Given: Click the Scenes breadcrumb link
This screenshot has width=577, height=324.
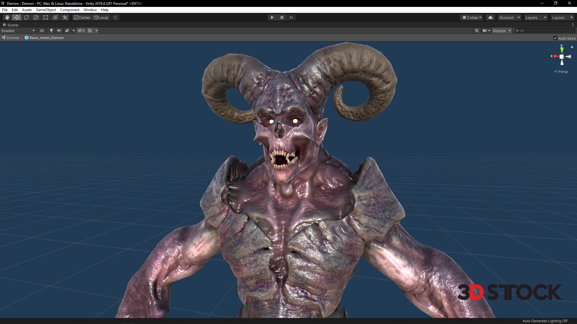Looking at the screenshot, I should pyautogui.click(x=13, y=38).
